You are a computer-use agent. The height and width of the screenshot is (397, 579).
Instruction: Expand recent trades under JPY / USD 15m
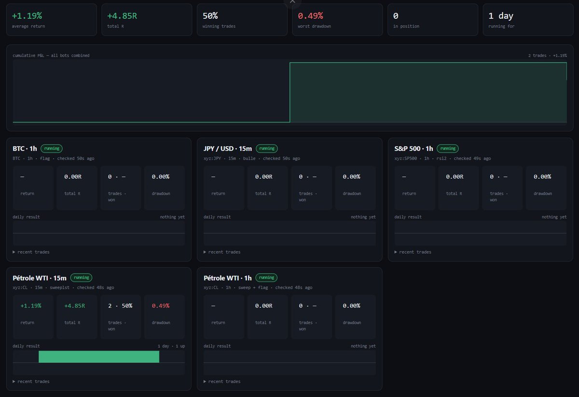222,252
